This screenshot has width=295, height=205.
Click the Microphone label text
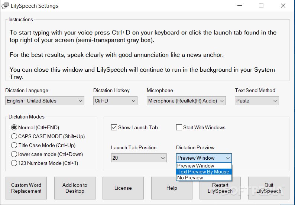(x=160, y=91)
